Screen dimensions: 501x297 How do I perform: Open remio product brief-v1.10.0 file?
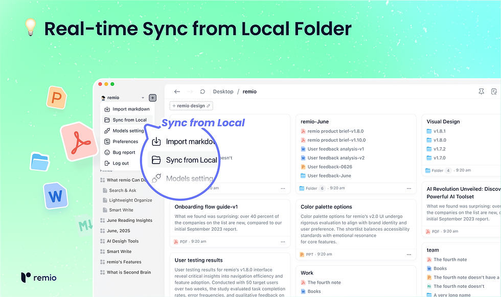(x=336, y=140)
